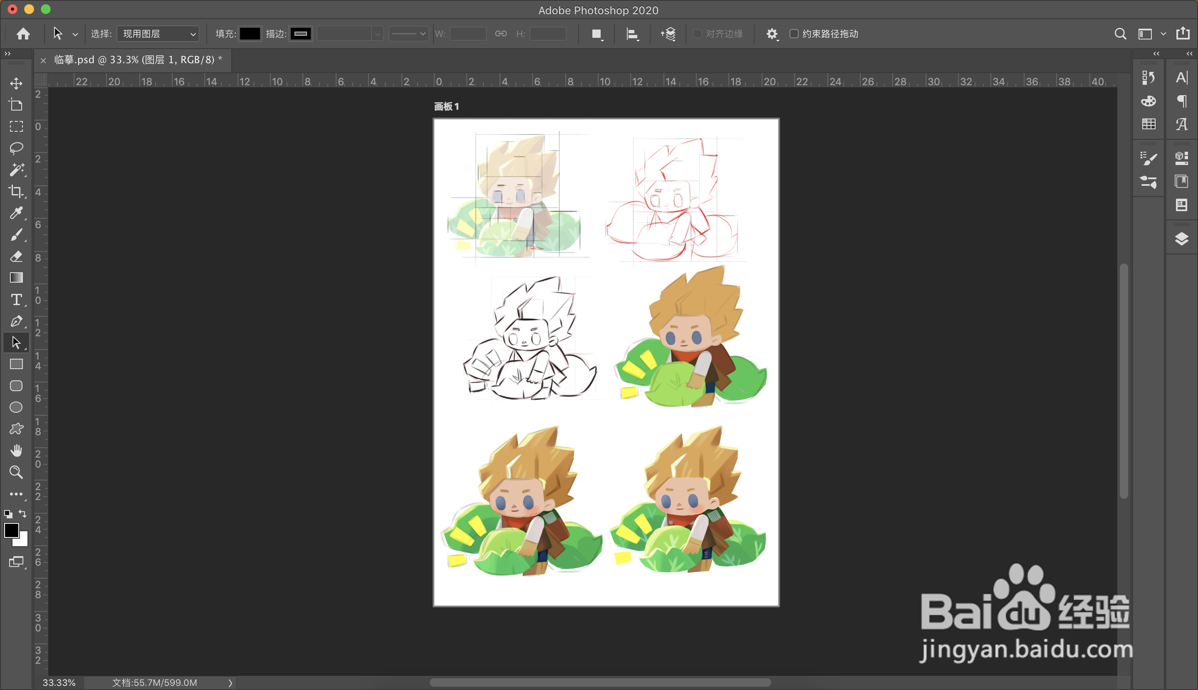Select the Eyedropper tool

(16, 213)
